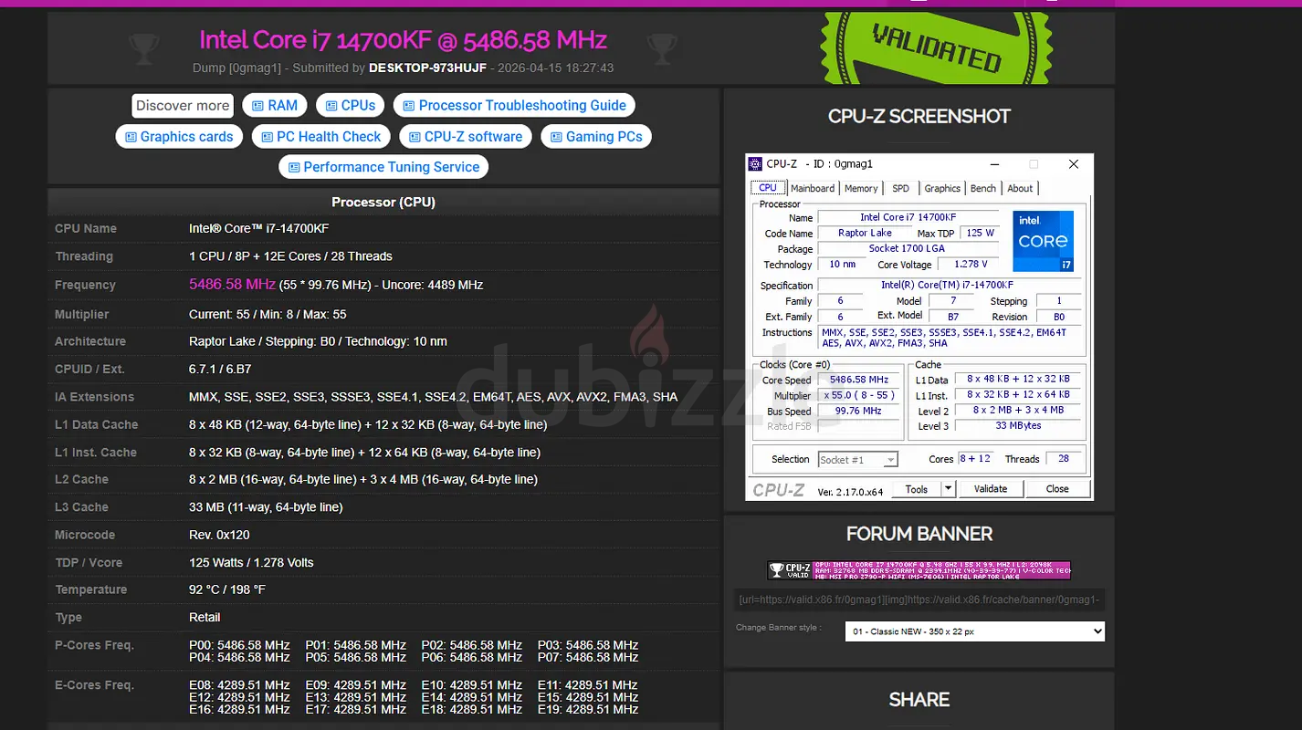Open the Performance Tuning Service link
The image size is (1302, 730).
(x=383, y=167)
